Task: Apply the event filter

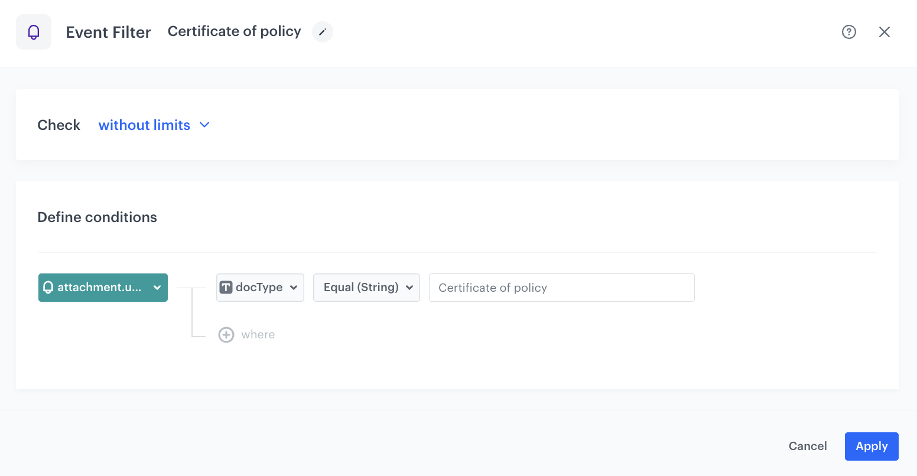Action: pos(871,446)
